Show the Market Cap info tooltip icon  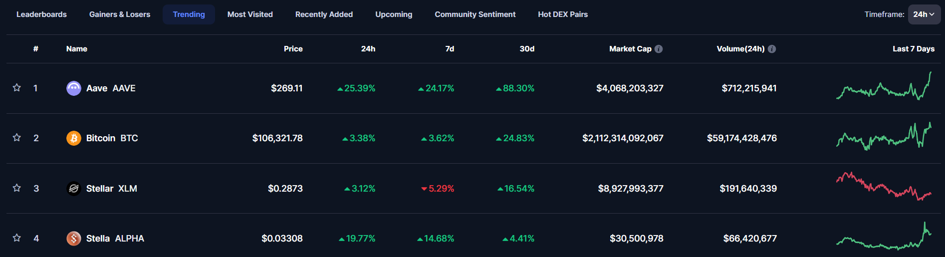(x=659, y=49)
